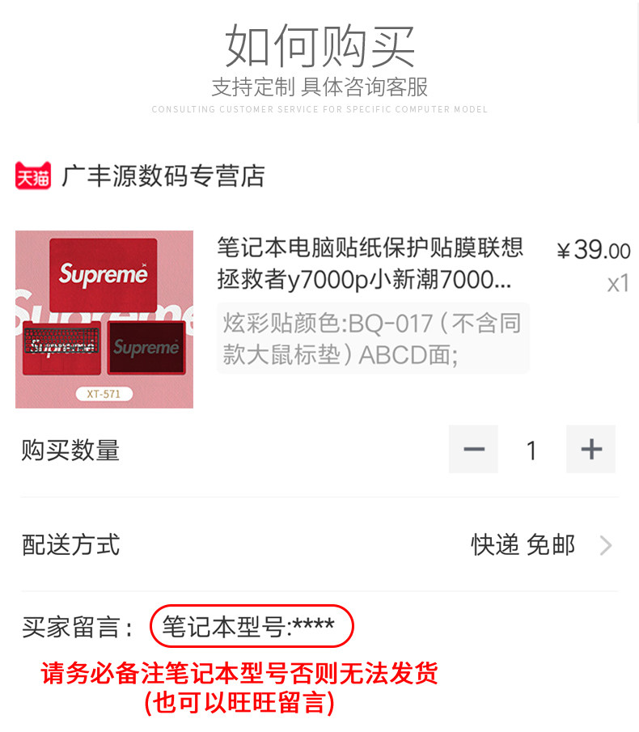Decrease purchase quantity with minus button
Viewport: 639px width, 732px height.
(473, 449)
